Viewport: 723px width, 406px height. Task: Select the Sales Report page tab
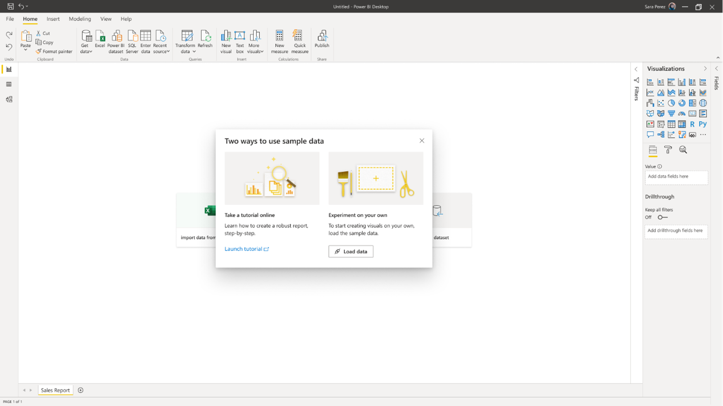(x=55, y=390)
